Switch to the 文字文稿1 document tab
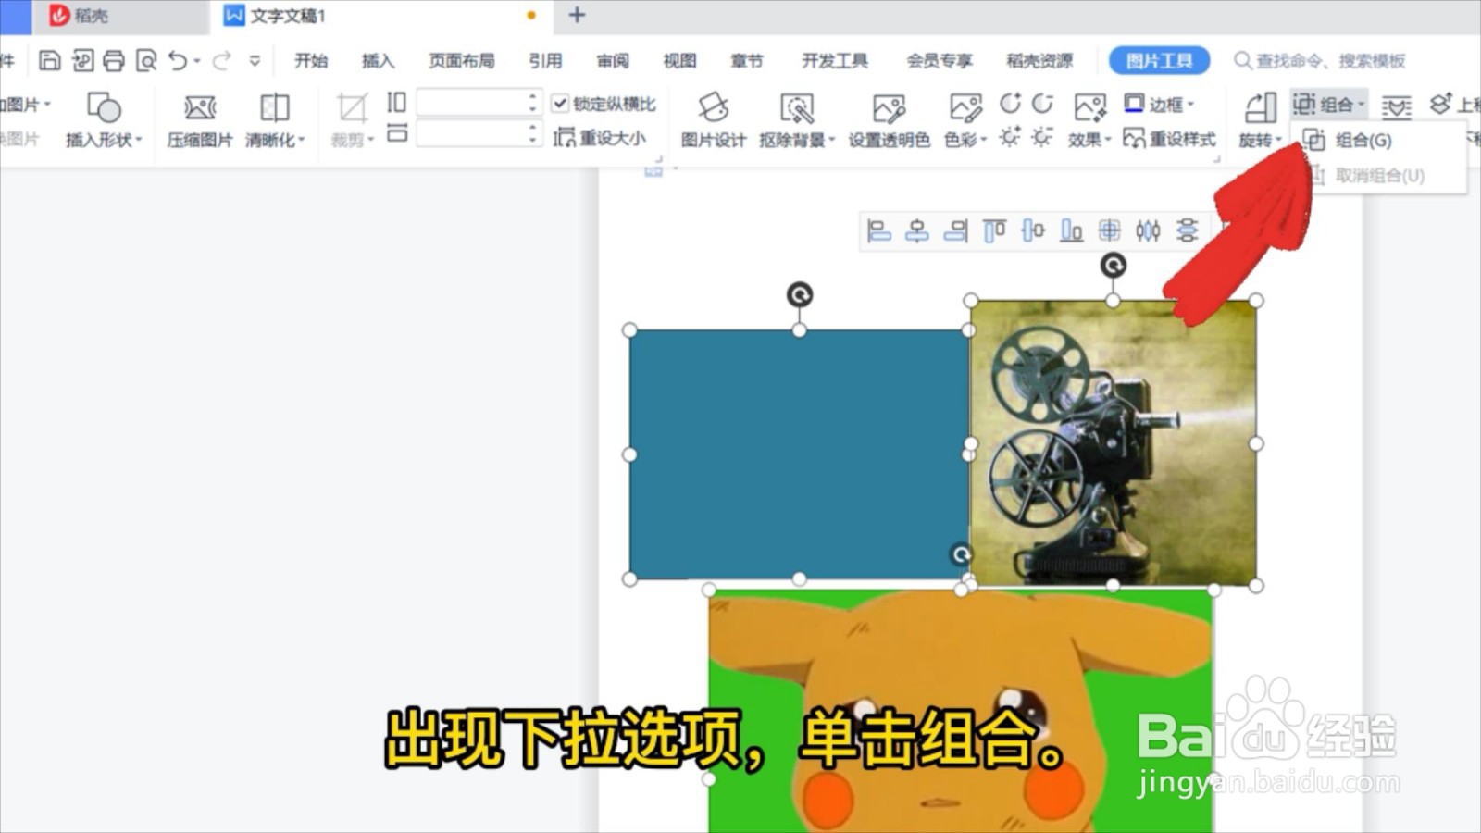Viewport: 1481px width, 833px height. tap(381, 16)
